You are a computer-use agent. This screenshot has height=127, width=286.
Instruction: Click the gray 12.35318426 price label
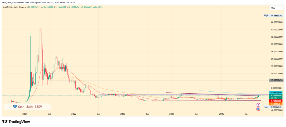pos(276,80)
